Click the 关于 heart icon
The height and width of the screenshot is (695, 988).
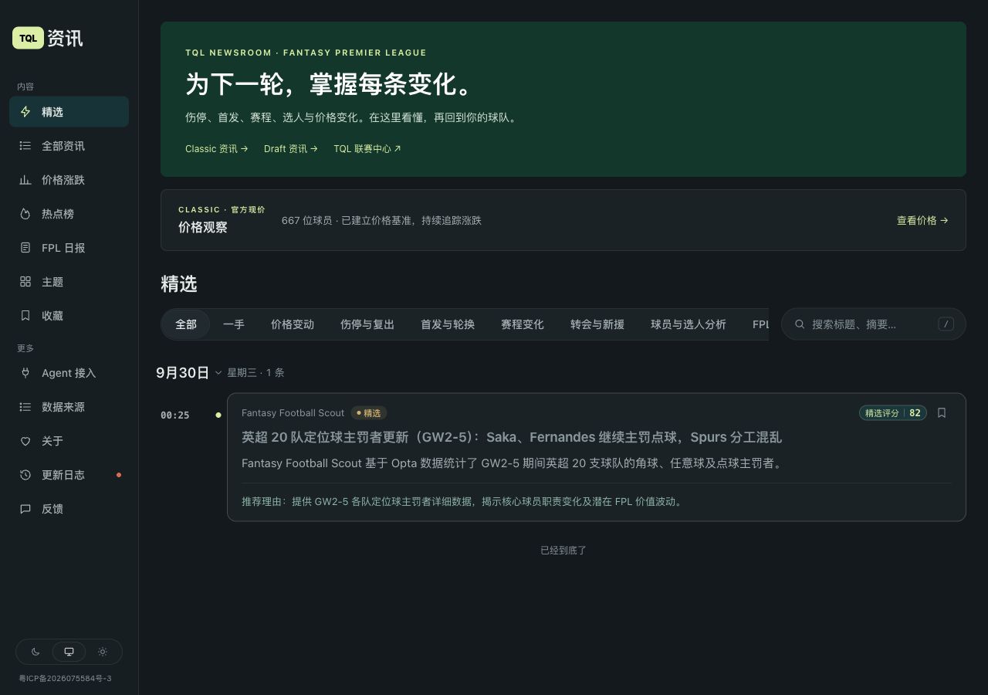tap(25, 441)
